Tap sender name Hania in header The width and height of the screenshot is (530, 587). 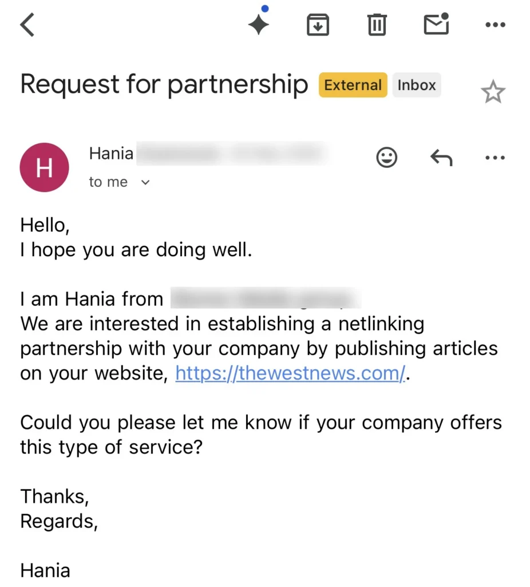(111, 154)
